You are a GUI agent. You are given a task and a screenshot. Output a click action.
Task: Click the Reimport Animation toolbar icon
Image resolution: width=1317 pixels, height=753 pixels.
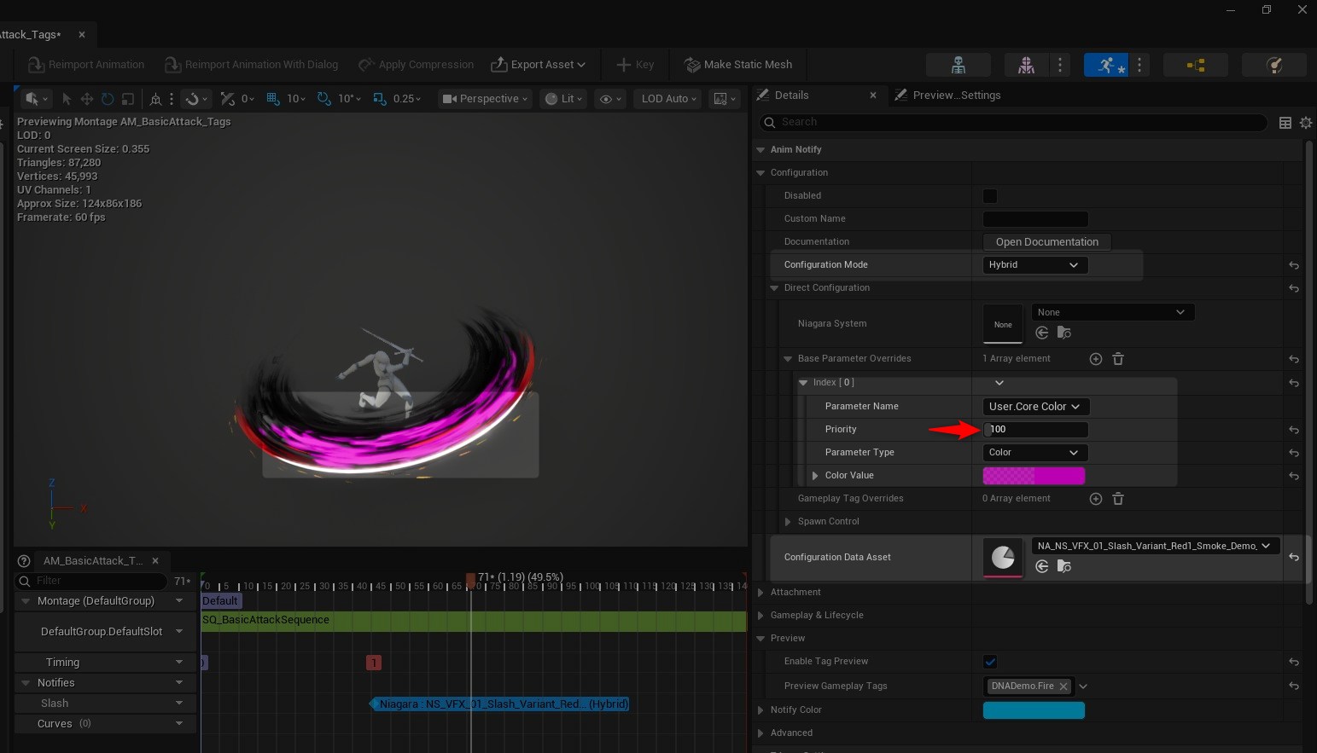tap(36, 65)
